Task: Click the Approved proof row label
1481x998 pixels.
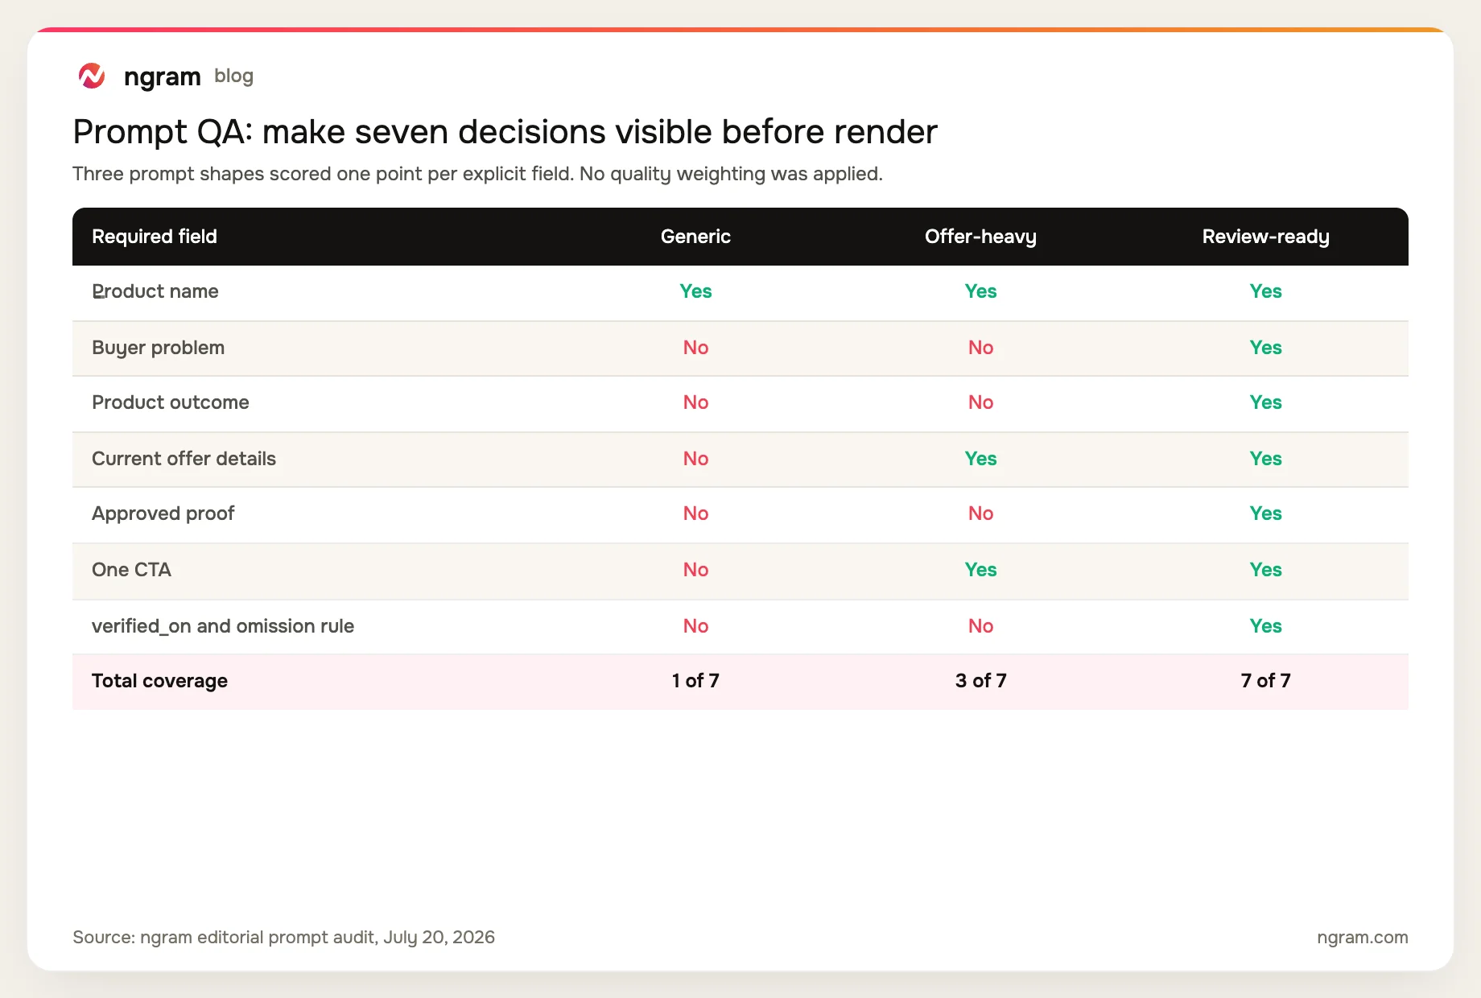Action: (163, 513)
